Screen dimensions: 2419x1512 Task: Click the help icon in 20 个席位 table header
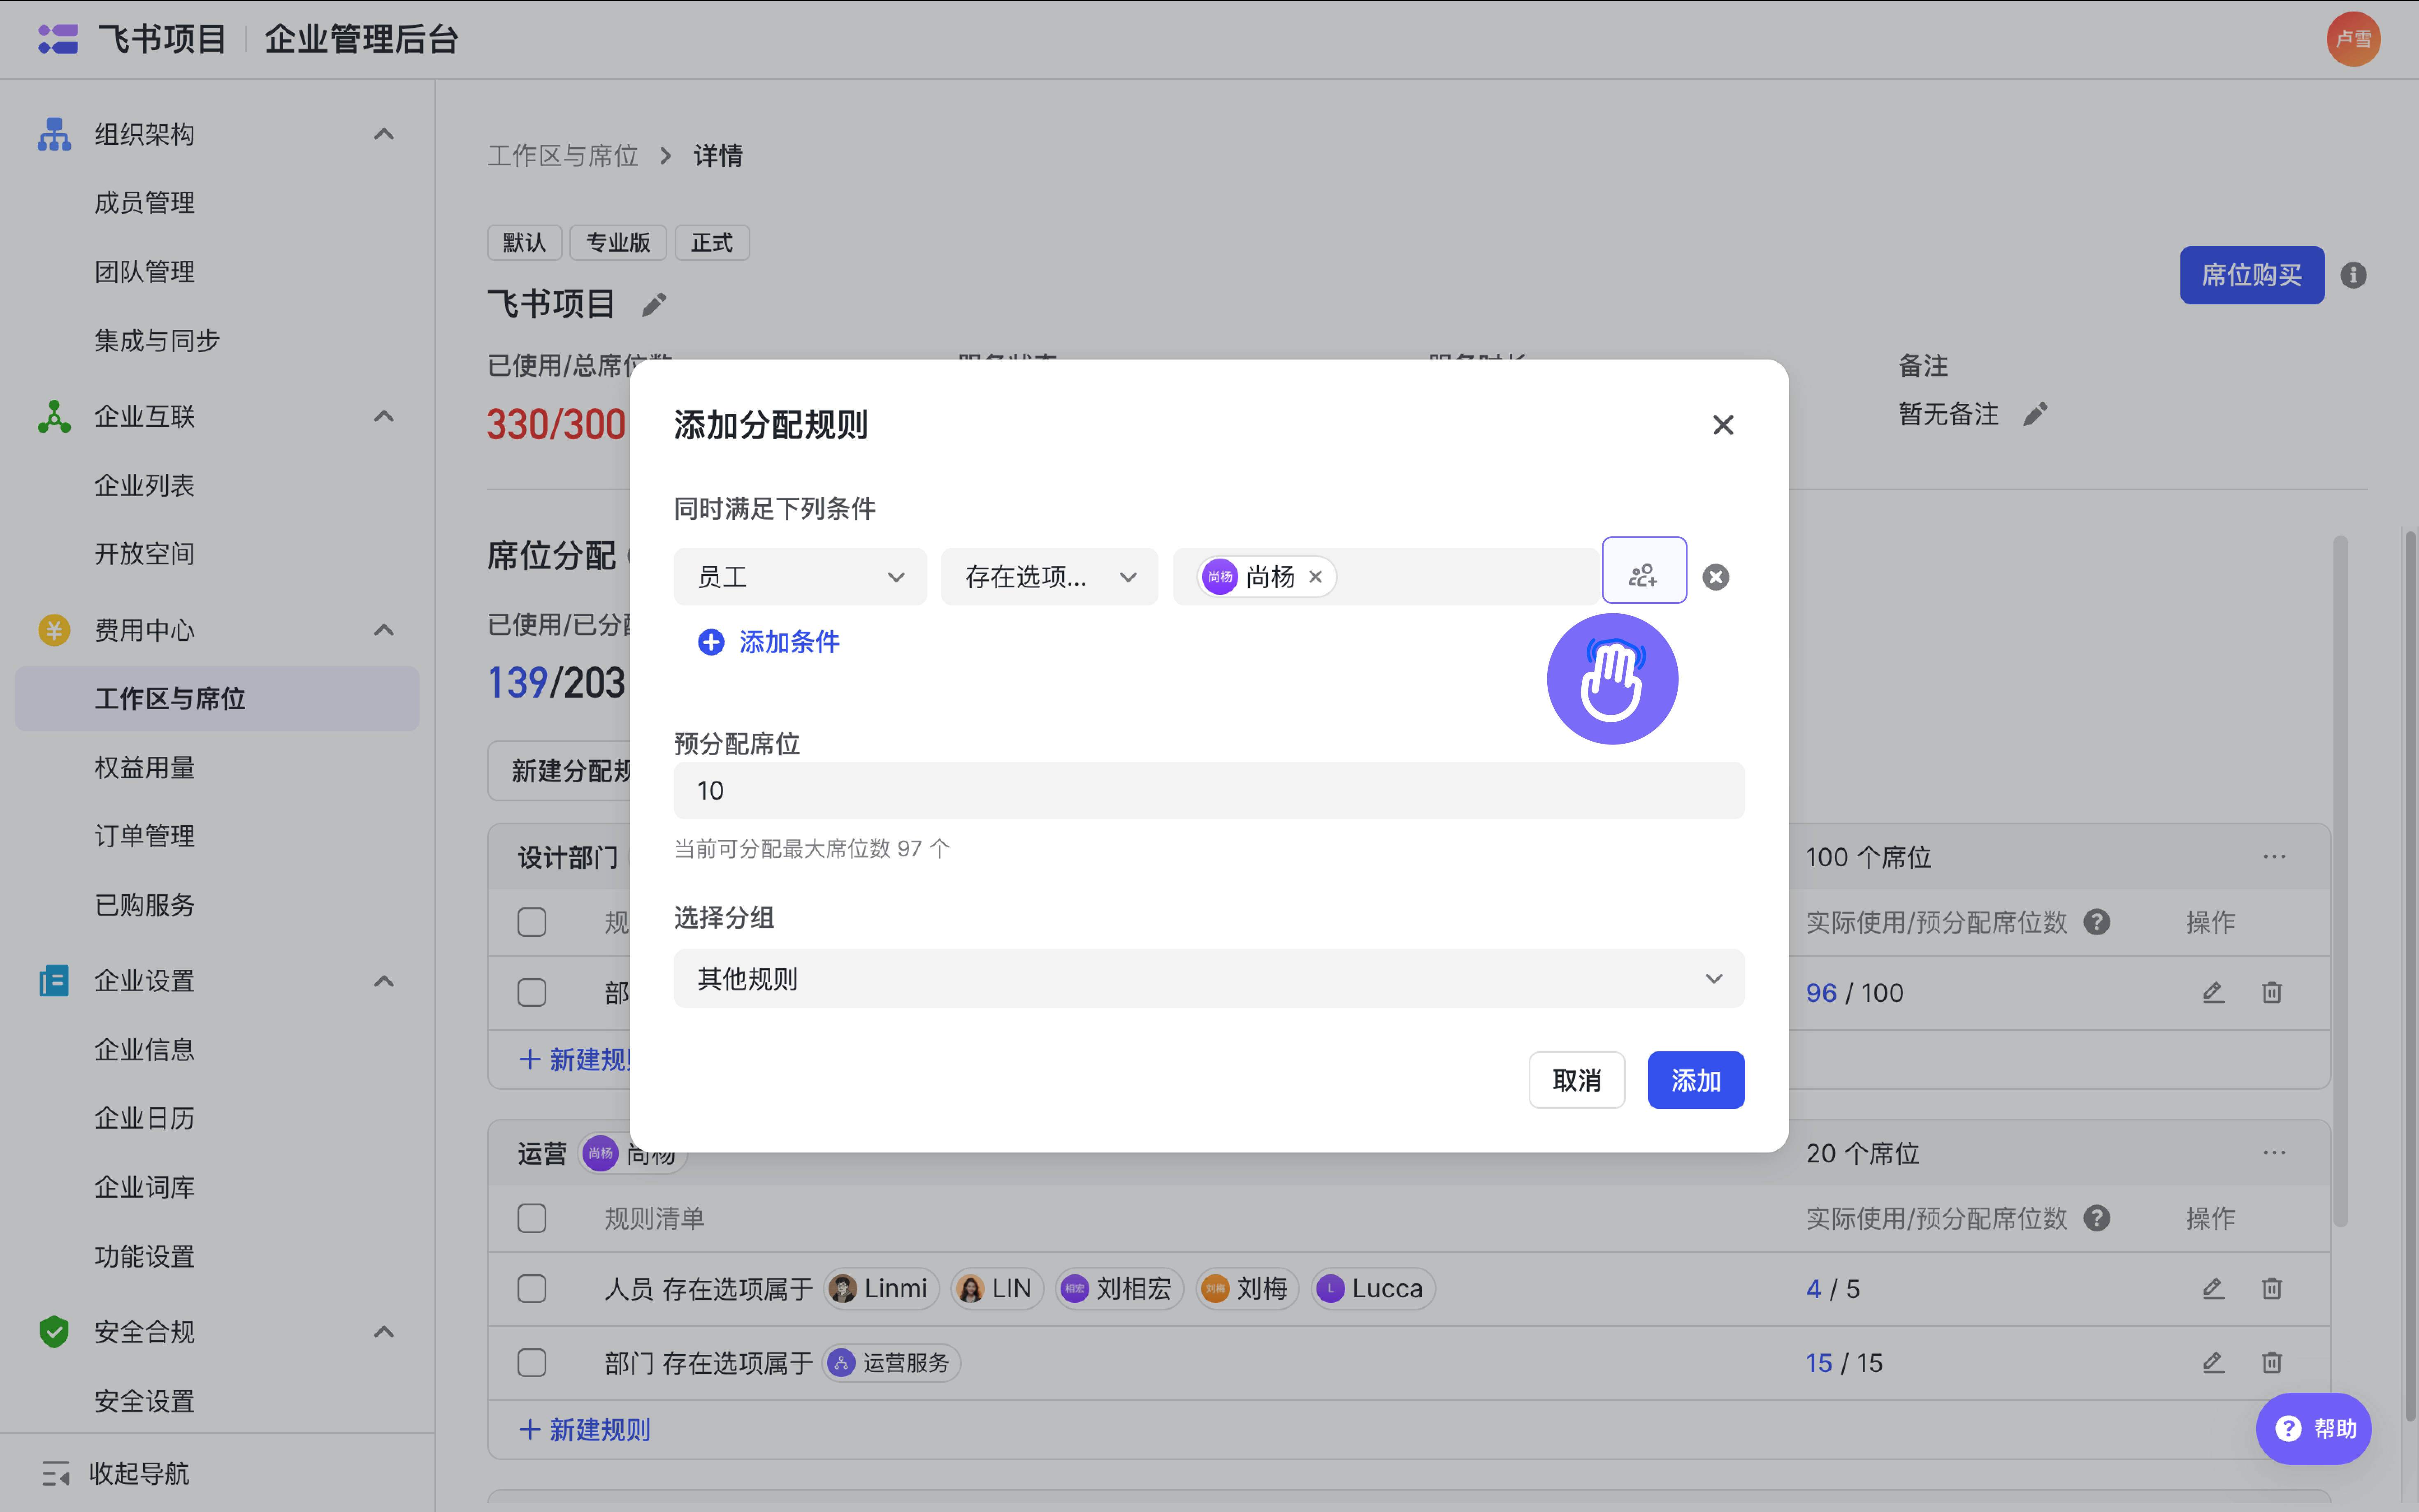[2097, 1218]
